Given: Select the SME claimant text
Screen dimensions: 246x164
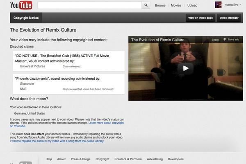Looking at the screenshot, I should [x=23, y=89].
